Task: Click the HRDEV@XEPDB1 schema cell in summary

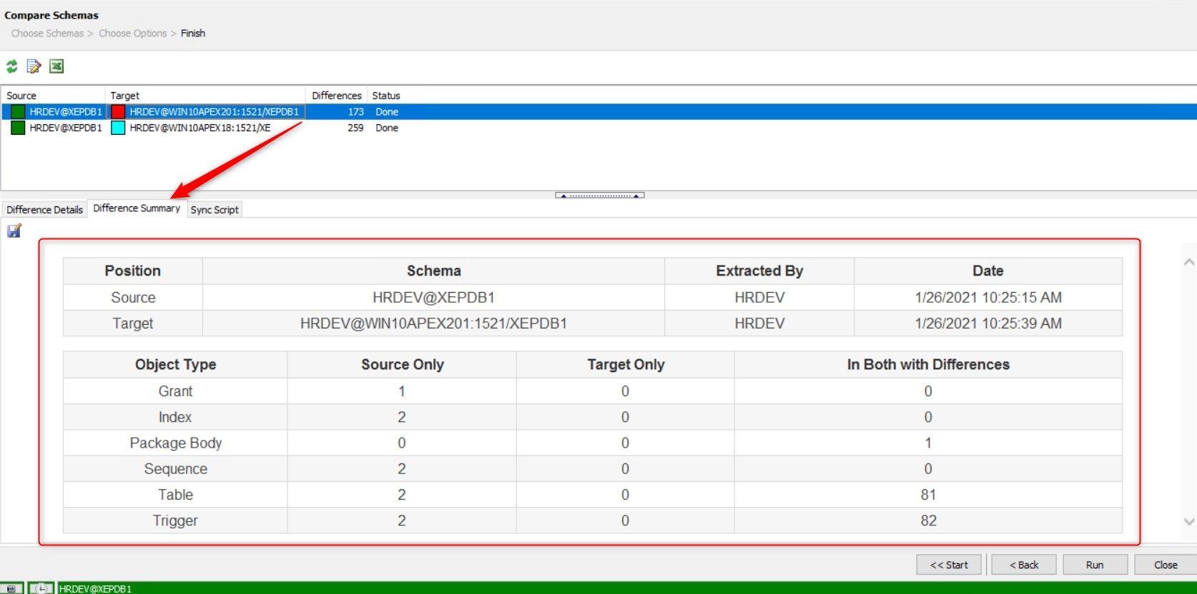Action: [433, 297]
